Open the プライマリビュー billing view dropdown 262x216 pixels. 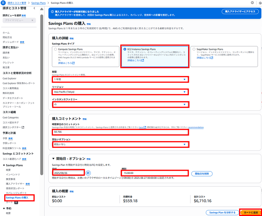[19, 20]
